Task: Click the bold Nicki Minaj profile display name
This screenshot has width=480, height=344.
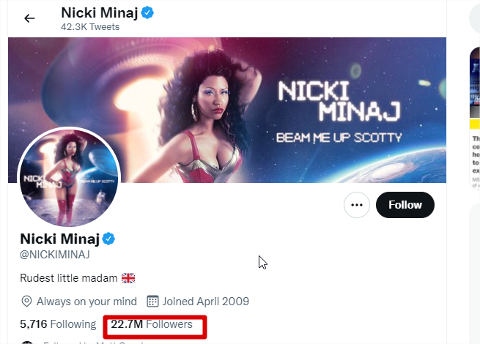Action: pyautogui.click(x=59, y=239)
